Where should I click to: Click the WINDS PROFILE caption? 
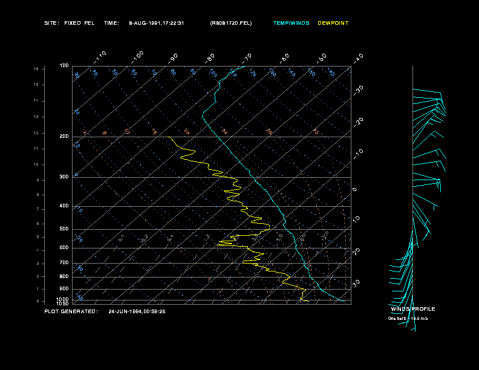click(x=413, y=309)
